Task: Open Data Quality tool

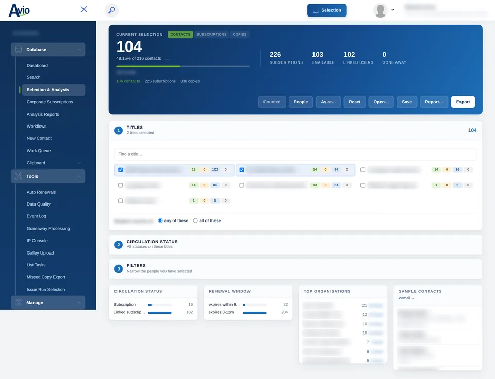Action: [39, 204]
